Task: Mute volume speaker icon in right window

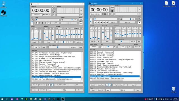Action: 121,19
